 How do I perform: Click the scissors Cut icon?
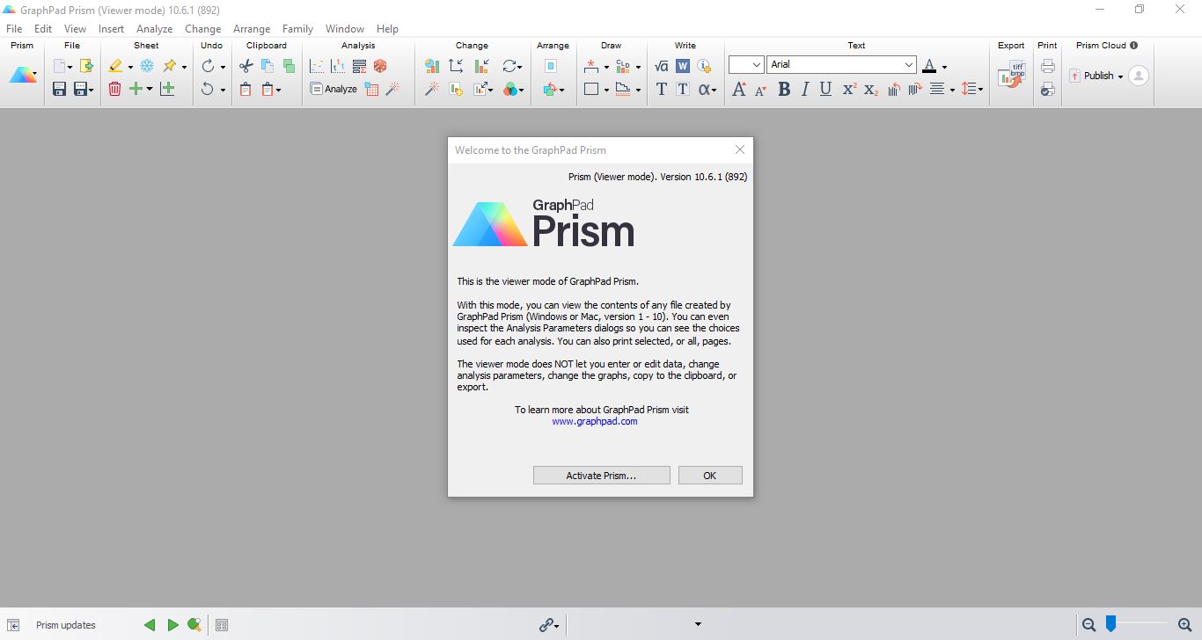[x=246, y=66]
